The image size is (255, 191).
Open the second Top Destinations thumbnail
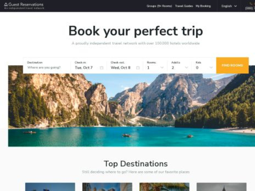[x=108, y=187]
